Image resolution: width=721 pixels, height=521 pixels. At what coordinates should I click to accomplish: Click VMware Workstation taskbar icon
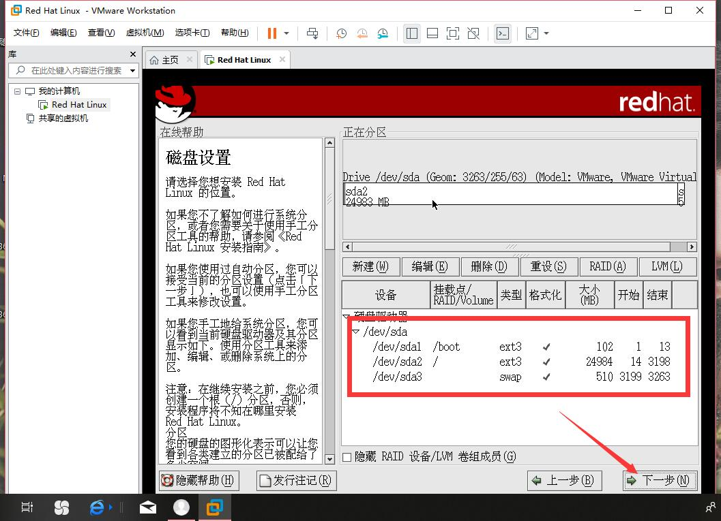click(x=214, y=507)
